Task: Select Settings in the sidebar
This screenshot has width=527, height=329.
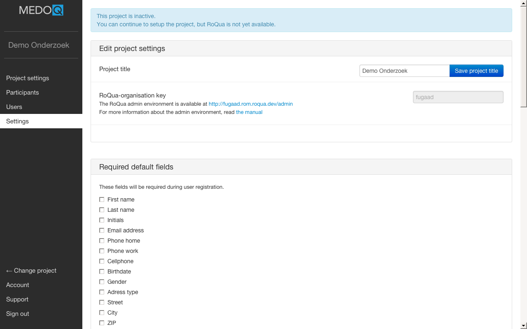Action: pyautogui.click(x=18, y=121)
